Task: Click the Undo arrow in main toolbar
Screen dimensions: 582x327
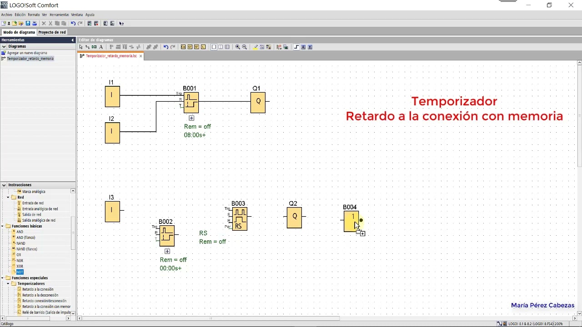Action: (x=73, y=23)
